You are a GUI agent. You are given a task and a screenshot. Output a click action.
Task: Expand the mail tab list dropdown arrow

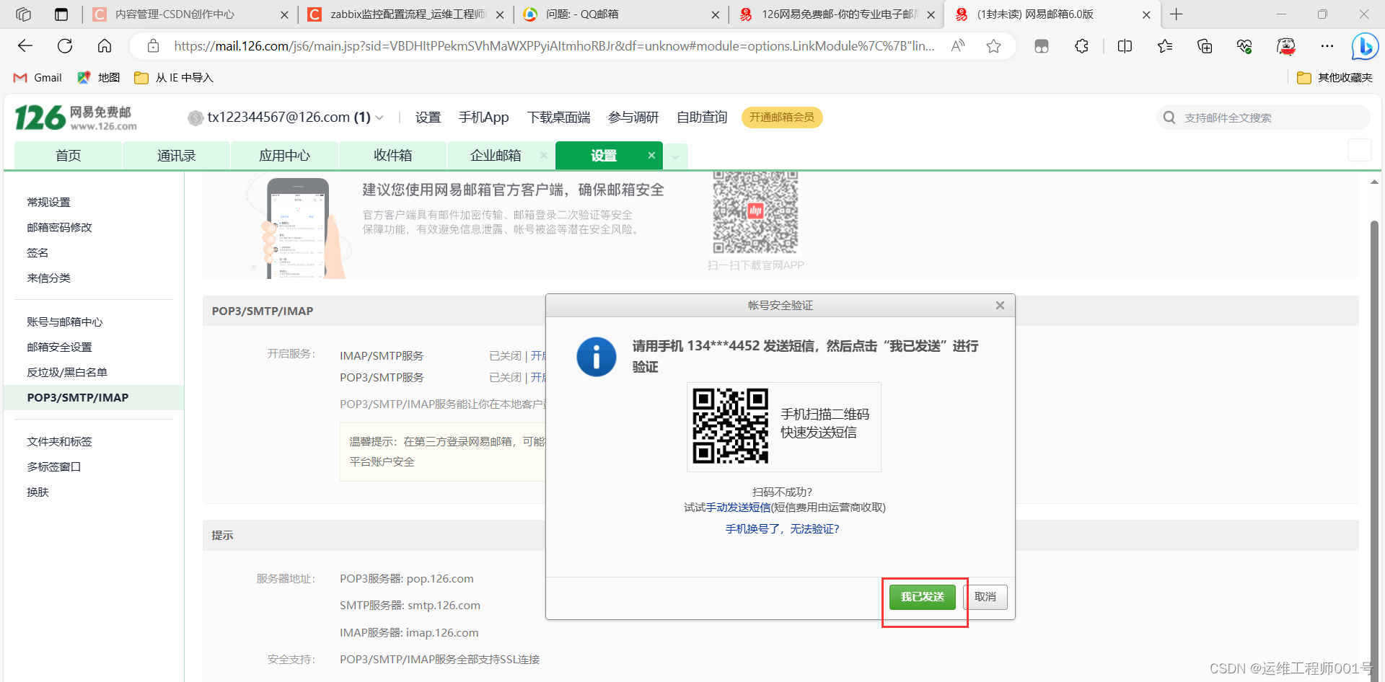[675, 156]
